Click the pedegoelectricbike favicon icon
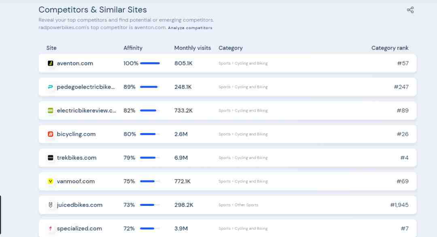 51,87
